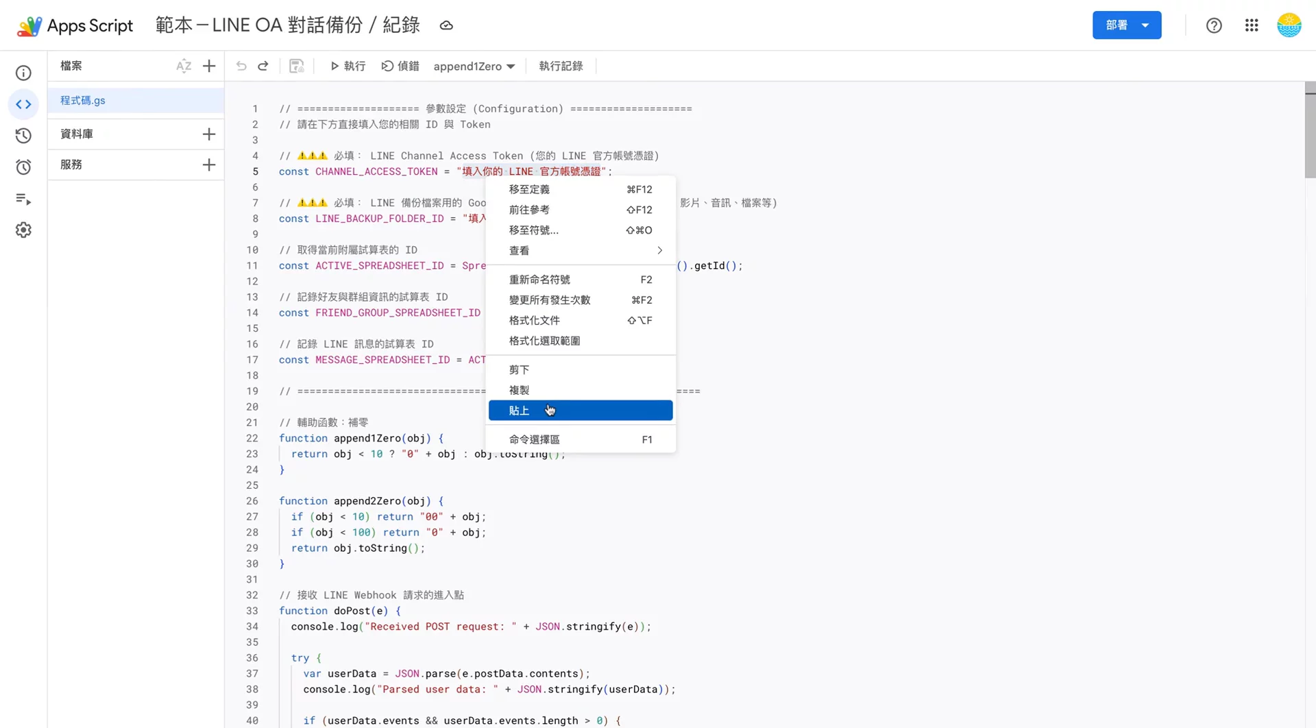Expand the 查看 submenu in context menu

581,251
